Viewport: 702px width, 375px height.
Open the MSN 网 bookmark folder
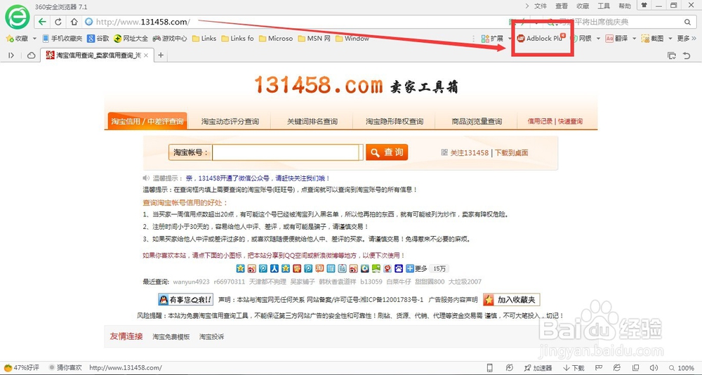pyautogui.click(x=314, y=39)
